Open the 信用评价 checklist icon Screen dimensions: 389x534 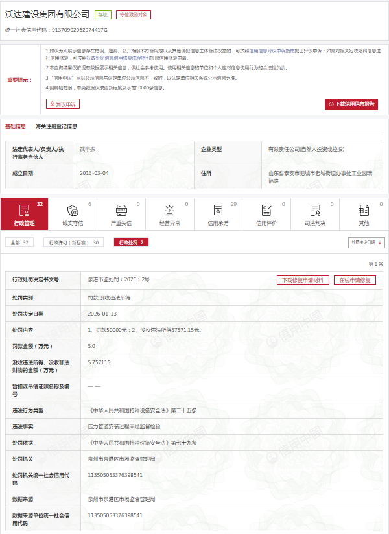pyautogui.click(x=266, y=210)
